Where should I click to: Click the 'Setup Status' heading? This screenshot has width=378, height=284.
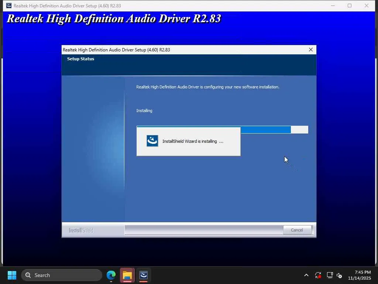tap(80, 59)
